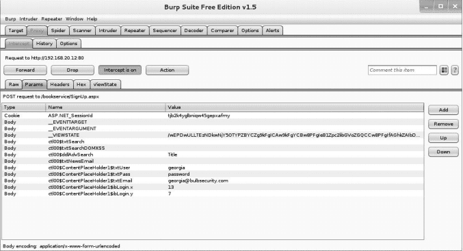
Task: Select the __VIEWSTATE parameter row
Action: [x=213, y=135]
